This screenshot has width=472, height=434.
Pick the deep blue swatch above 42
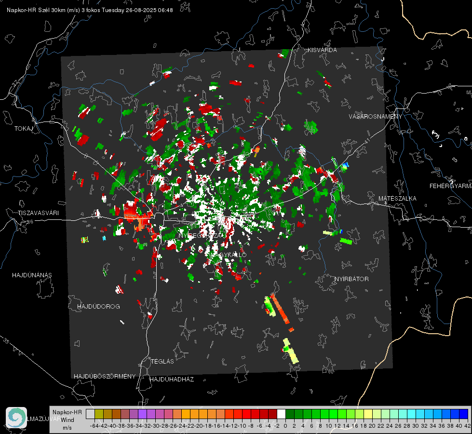[464, 414]
